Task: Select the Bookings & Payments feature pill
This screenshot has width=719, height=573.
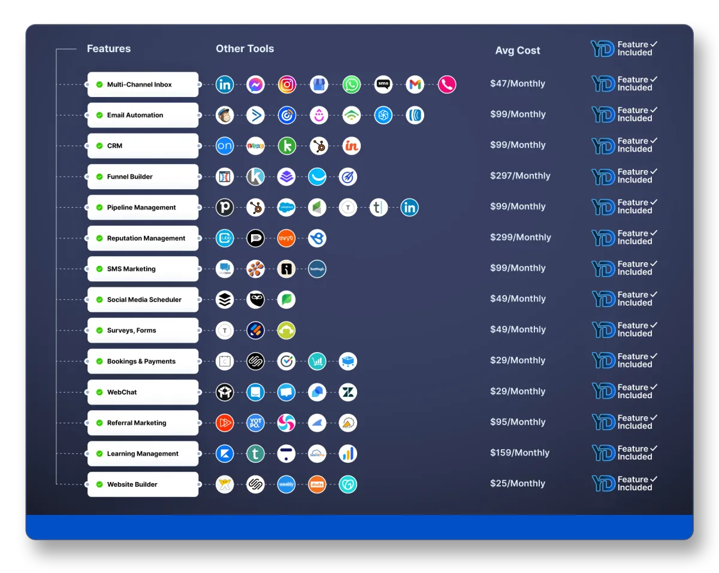Action: [x=143, y=361]
